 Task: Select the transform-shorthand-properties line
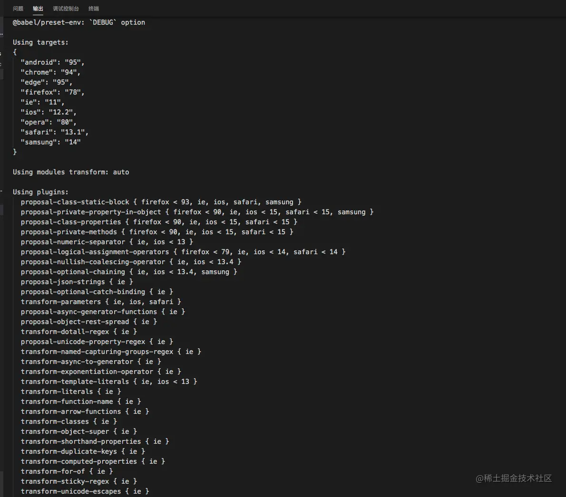tap(95, 441)
